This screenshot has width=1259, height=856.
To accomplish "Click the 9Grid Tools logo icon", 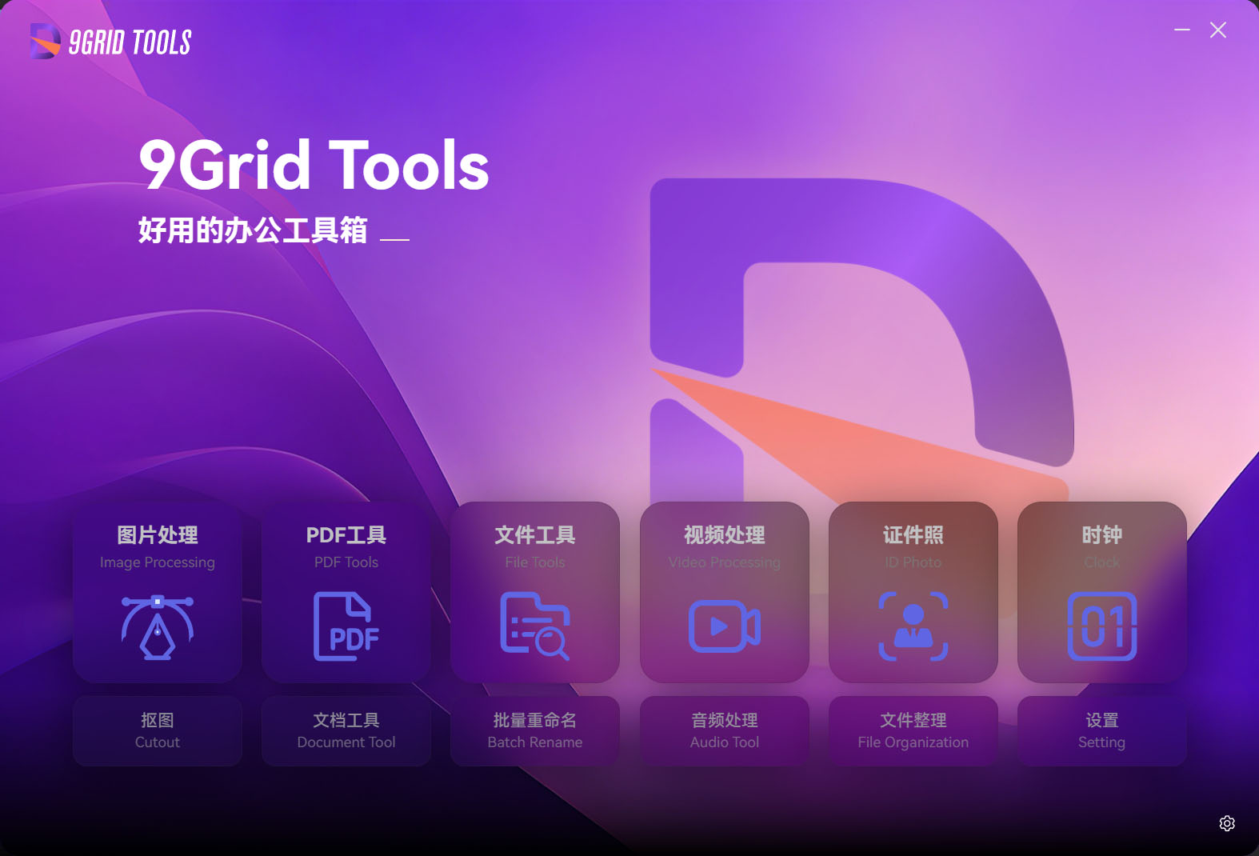I will [46, 41].
